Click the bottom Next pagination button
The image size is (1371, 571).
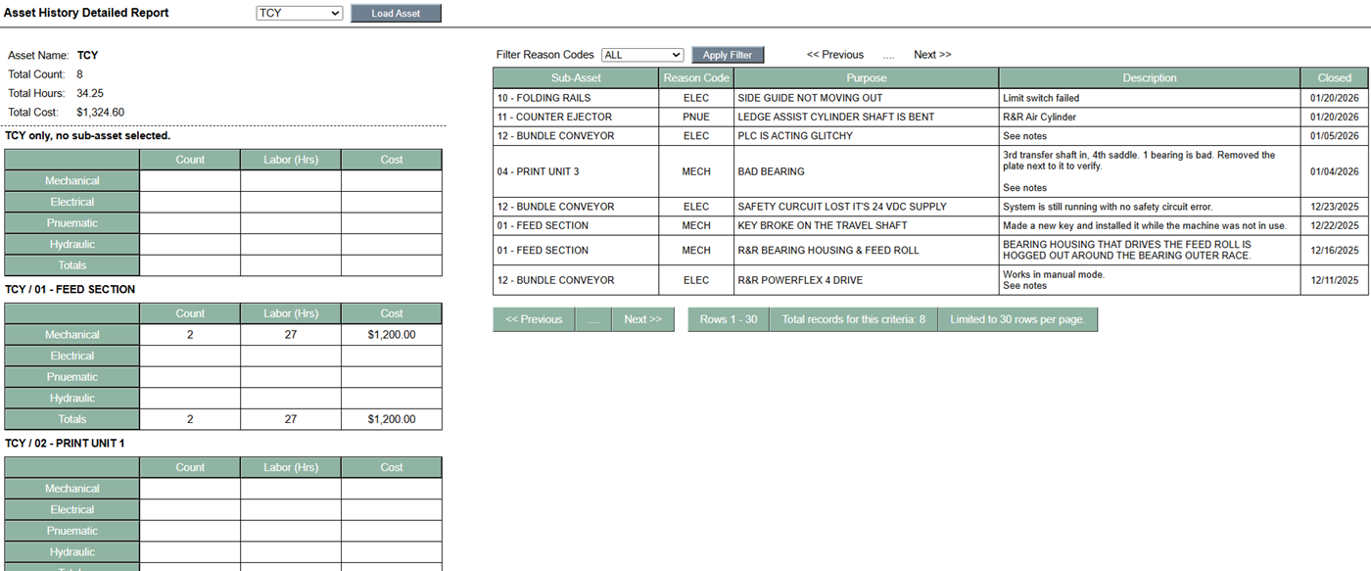[x=642, y=319]
